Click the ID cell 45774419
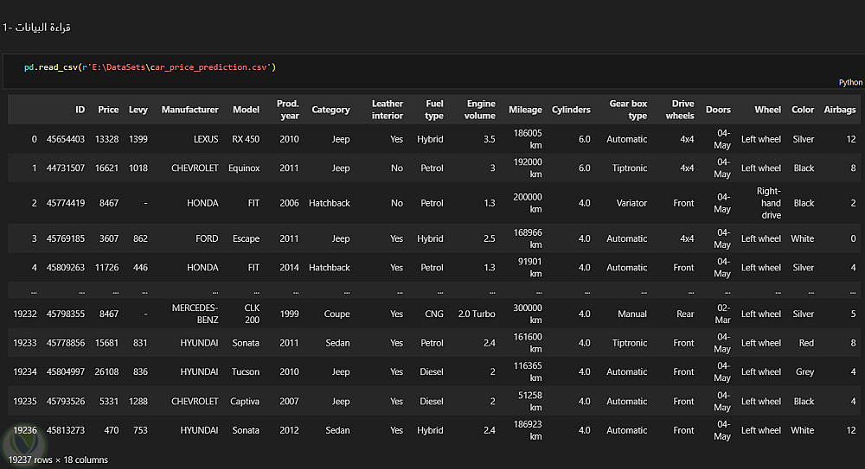 [x=66, y=203]
